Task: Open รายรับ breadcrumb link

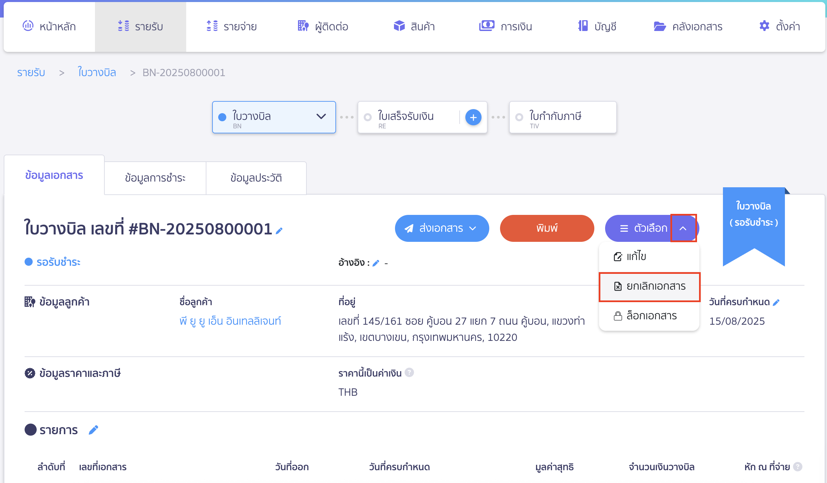Action: point(31,73)
